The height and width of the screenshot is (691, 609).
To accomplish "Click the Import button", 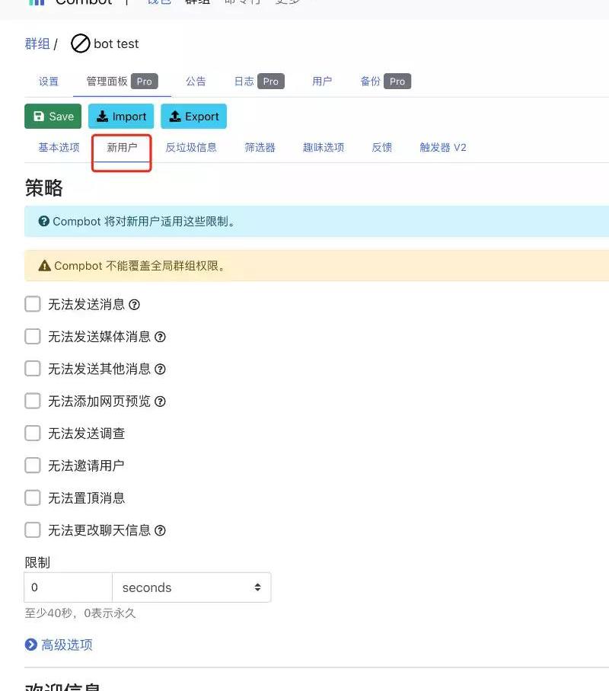I will click(121, 117).
